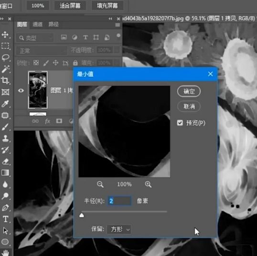Select the Frame tool
The height and width of the screenshot is (256, 257).
(5, 92)
